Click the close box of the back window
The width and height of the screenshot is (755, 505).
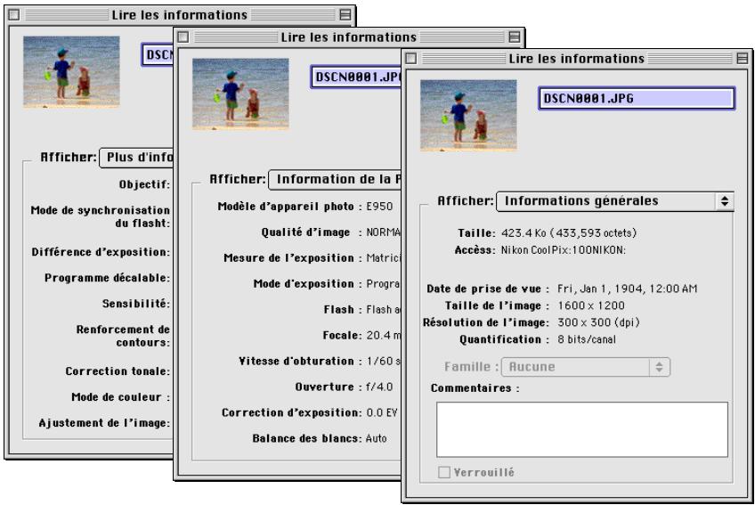[14, 15]
